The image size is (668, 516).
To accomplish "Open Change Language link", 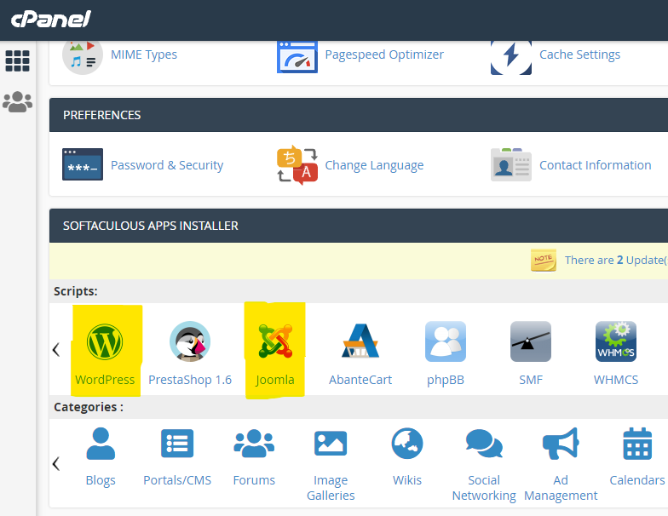I will (x=375, y=165).
